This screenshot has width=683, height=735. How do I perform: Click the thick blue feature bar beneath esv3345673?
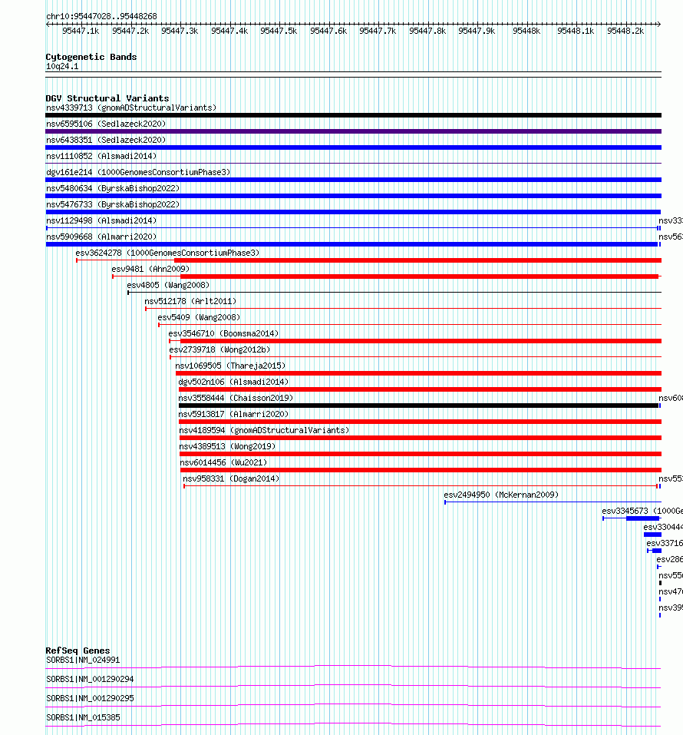643,518
